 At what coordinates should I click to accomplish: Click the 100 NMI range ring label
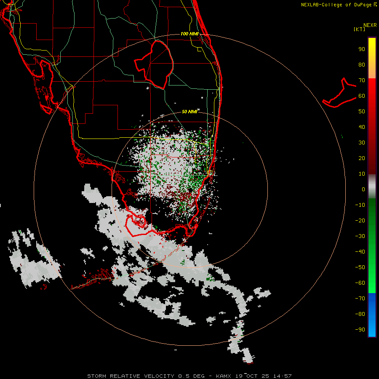click(190, 34)
